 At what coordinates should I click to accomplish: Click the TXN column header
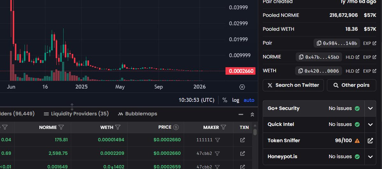point(244,127)
